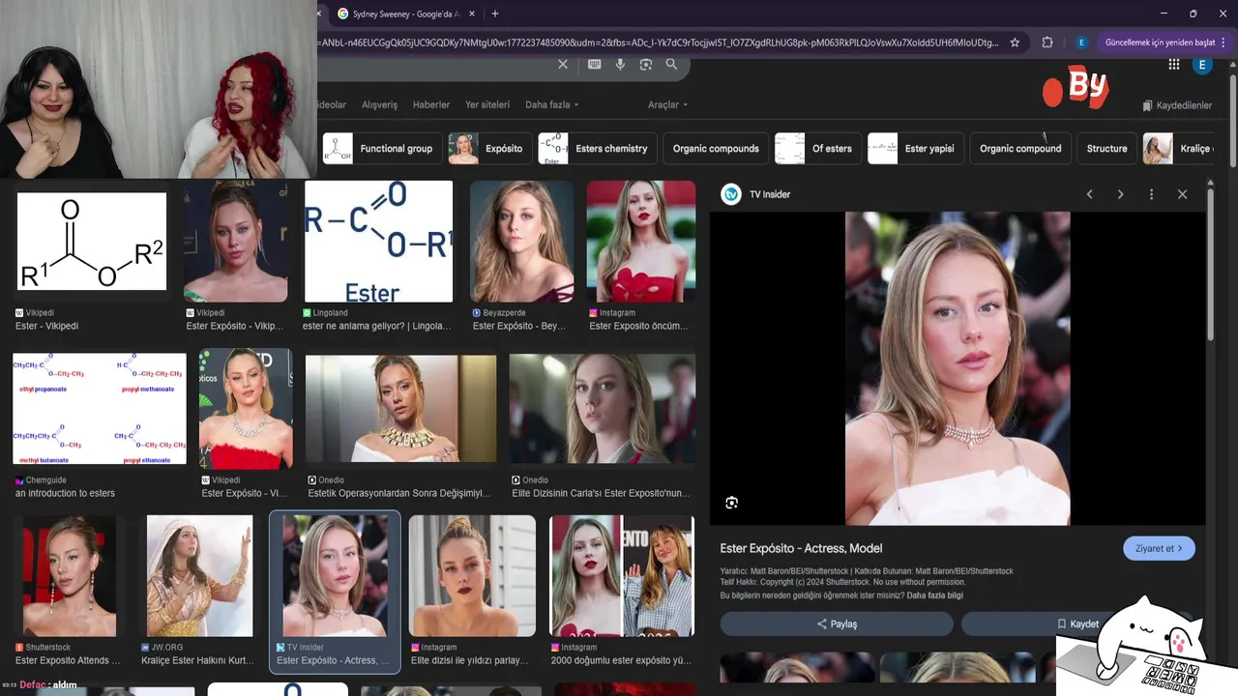Open the Google apps grid icon
Image resolution: width=1238 pixels, height=696 pixels.
1174,65
